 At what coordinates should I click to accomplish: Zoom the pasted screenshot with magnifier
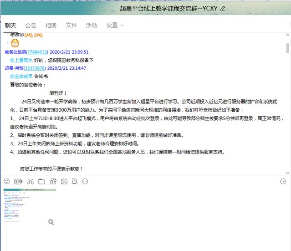(51, 222)
